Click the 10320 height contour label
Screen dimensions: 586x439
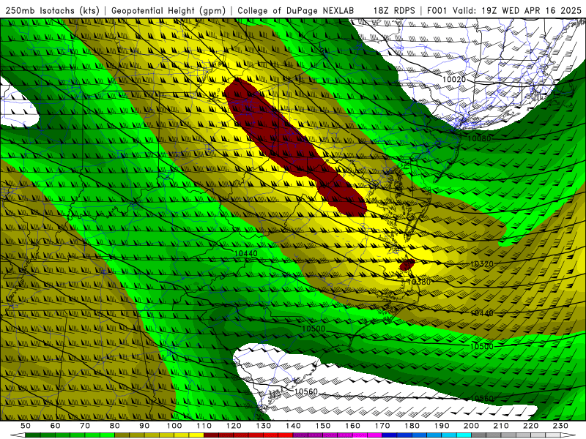[482, 264]
